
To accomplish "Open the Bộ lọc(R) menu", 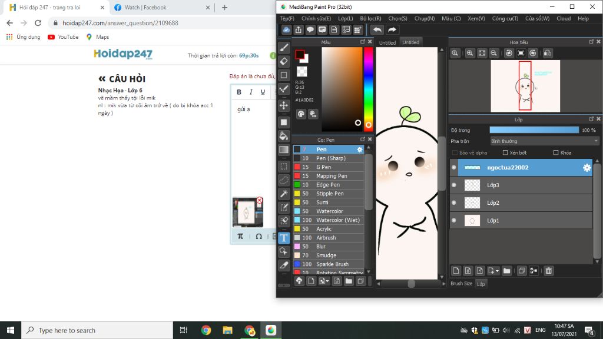I will coord(370,18).
